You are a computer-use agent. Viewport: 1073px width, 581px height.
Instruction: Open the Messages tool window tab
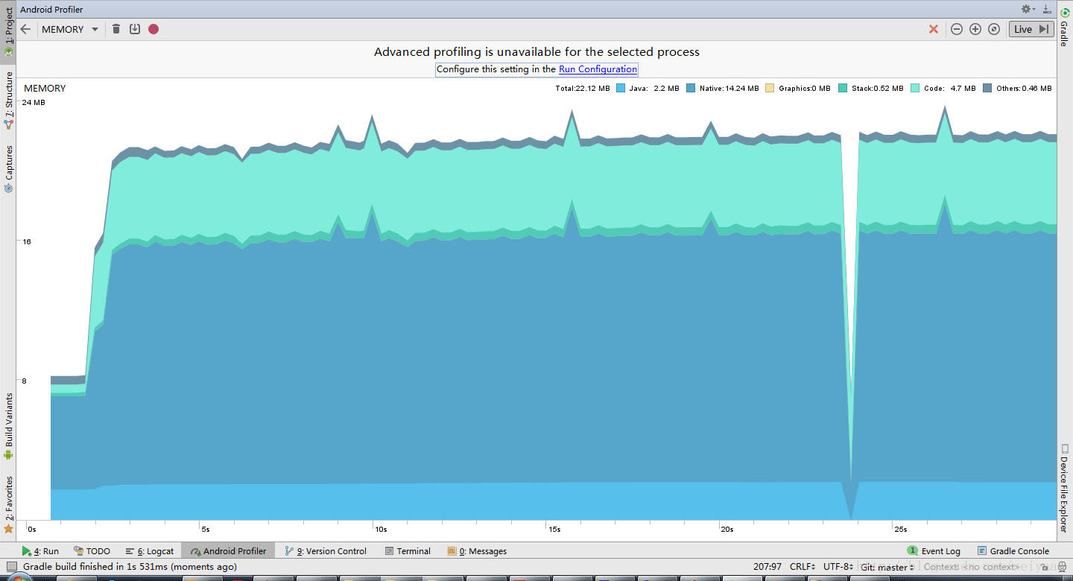[477, 551]
